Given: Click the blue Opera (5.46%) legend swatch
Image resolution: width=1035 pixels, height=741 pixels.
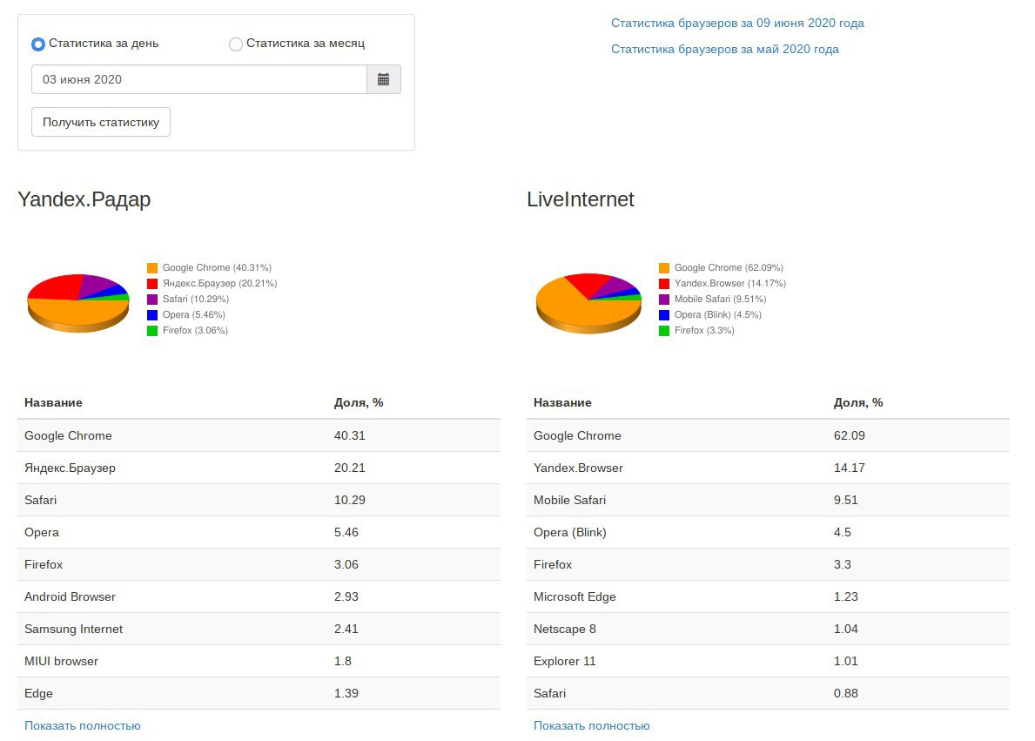Looking at the screenshot, I should click(152, 315).
